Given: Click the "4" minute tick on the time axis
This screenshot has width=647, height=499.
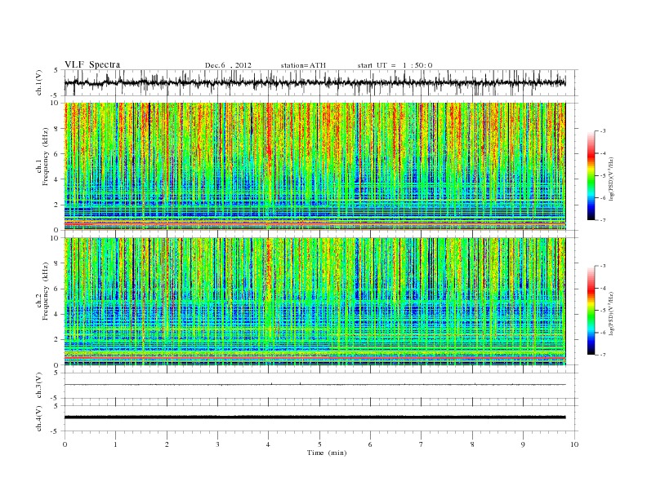Looking at the screenshot, I should click(269, 444).
